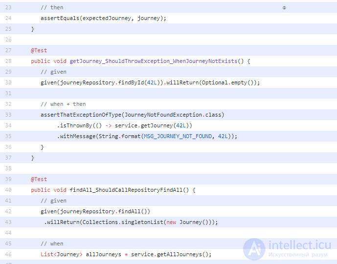The width and height of the screenshot is (337, 264).
Task: Click line number 25
Action: coord(8,29)
